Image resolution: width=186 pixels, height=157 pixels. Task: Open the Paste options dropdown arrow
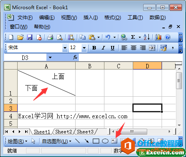click(98, 37)
